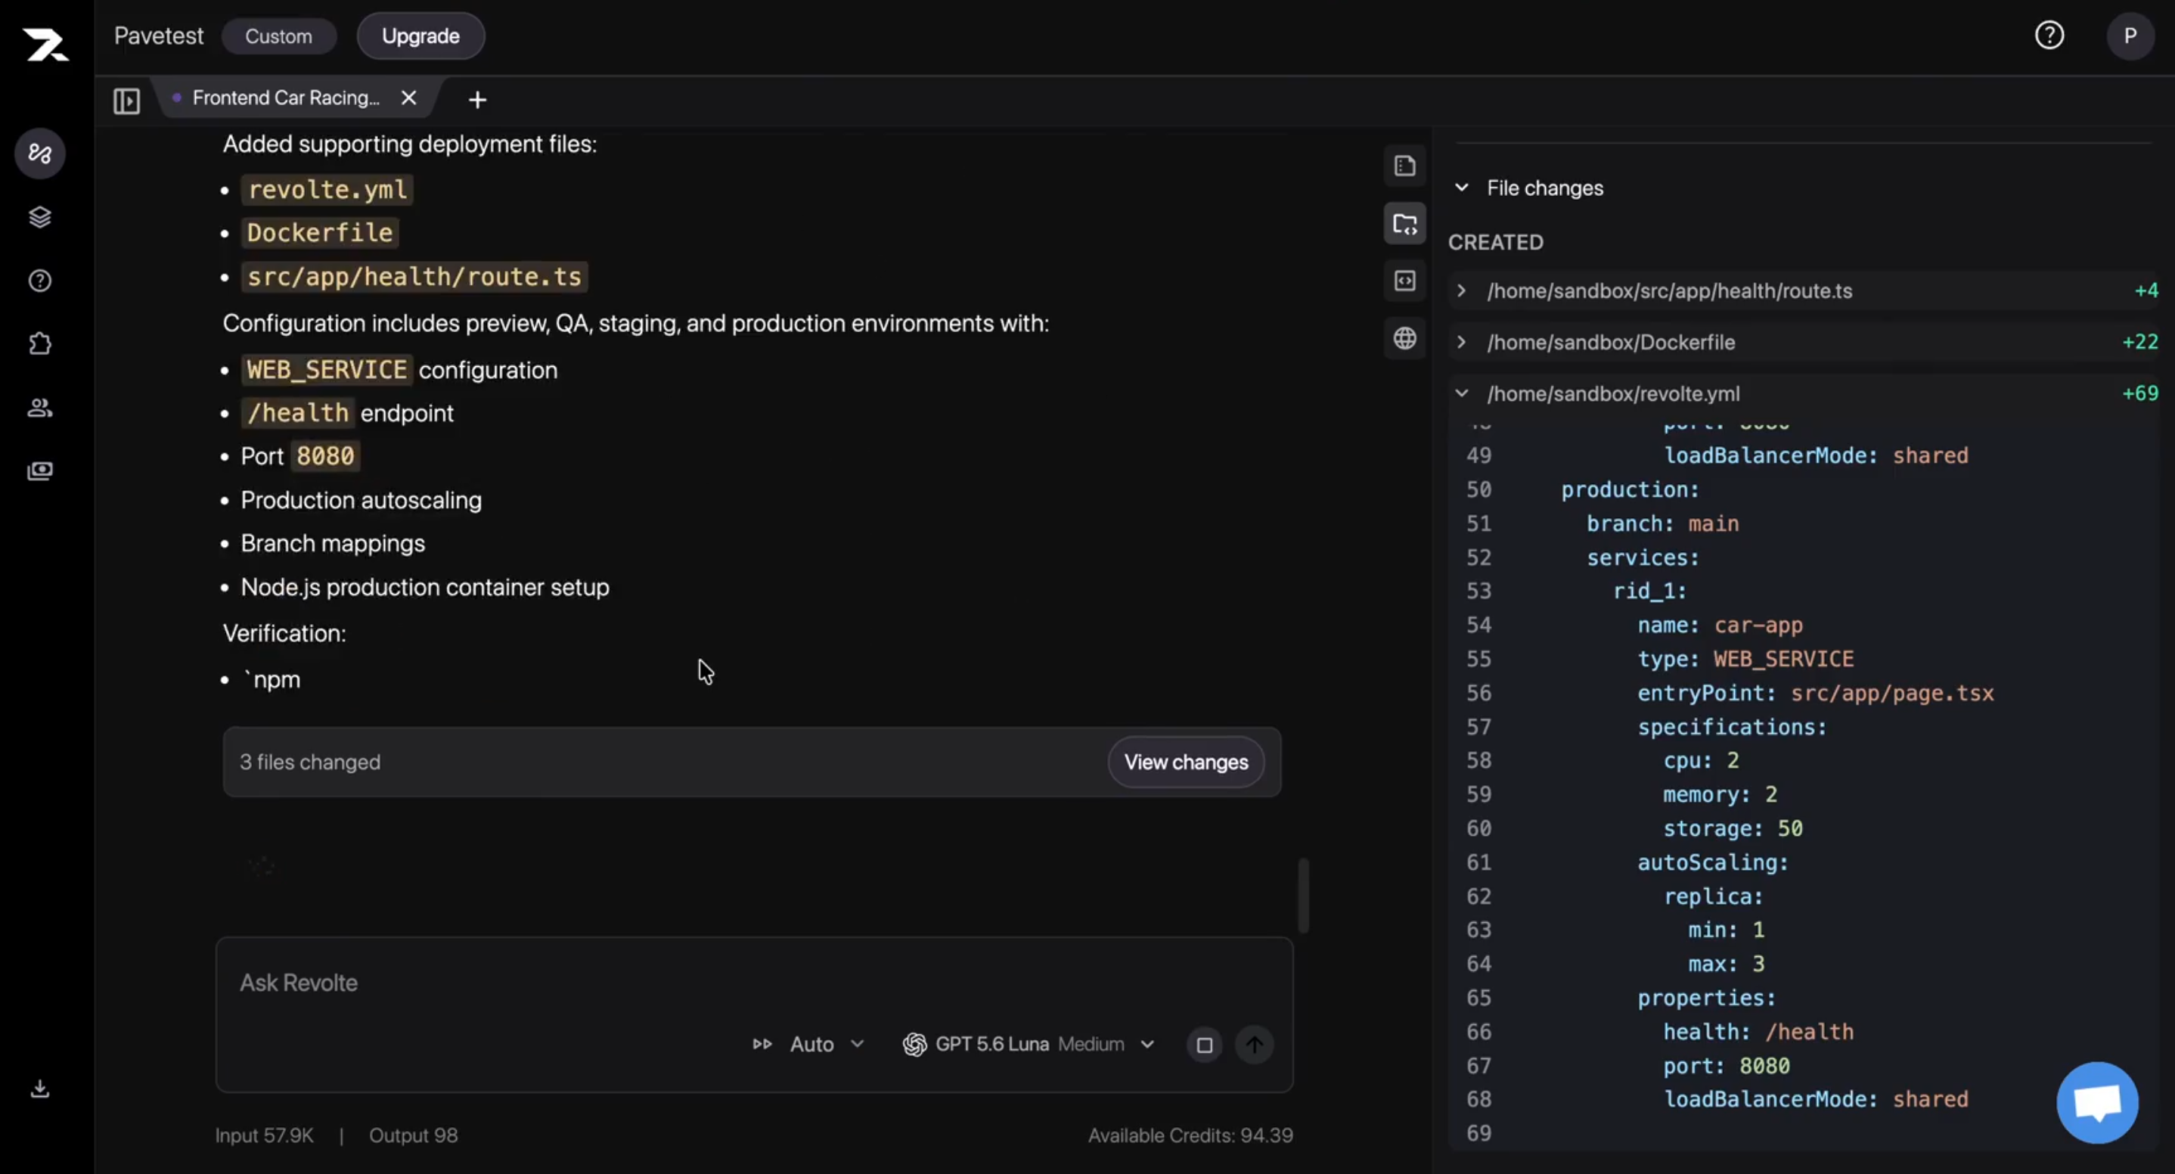
Task: Click the chat scrollbar thumb
Action: [1304, 896]
